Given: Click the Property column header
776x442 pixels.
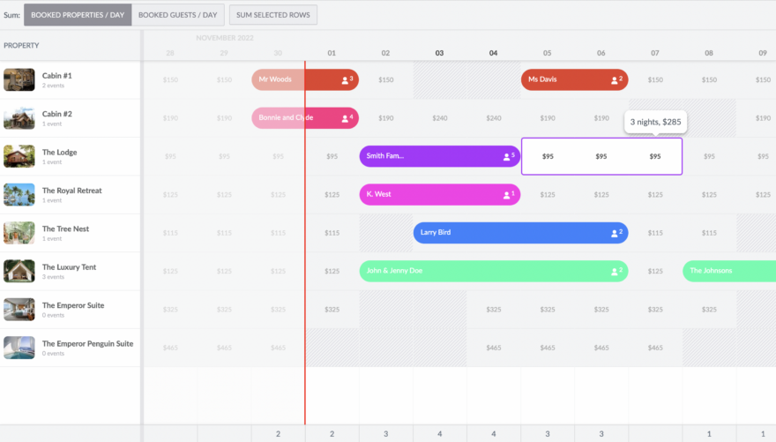Looking at the screenshot, I should (x=22, y=46).
